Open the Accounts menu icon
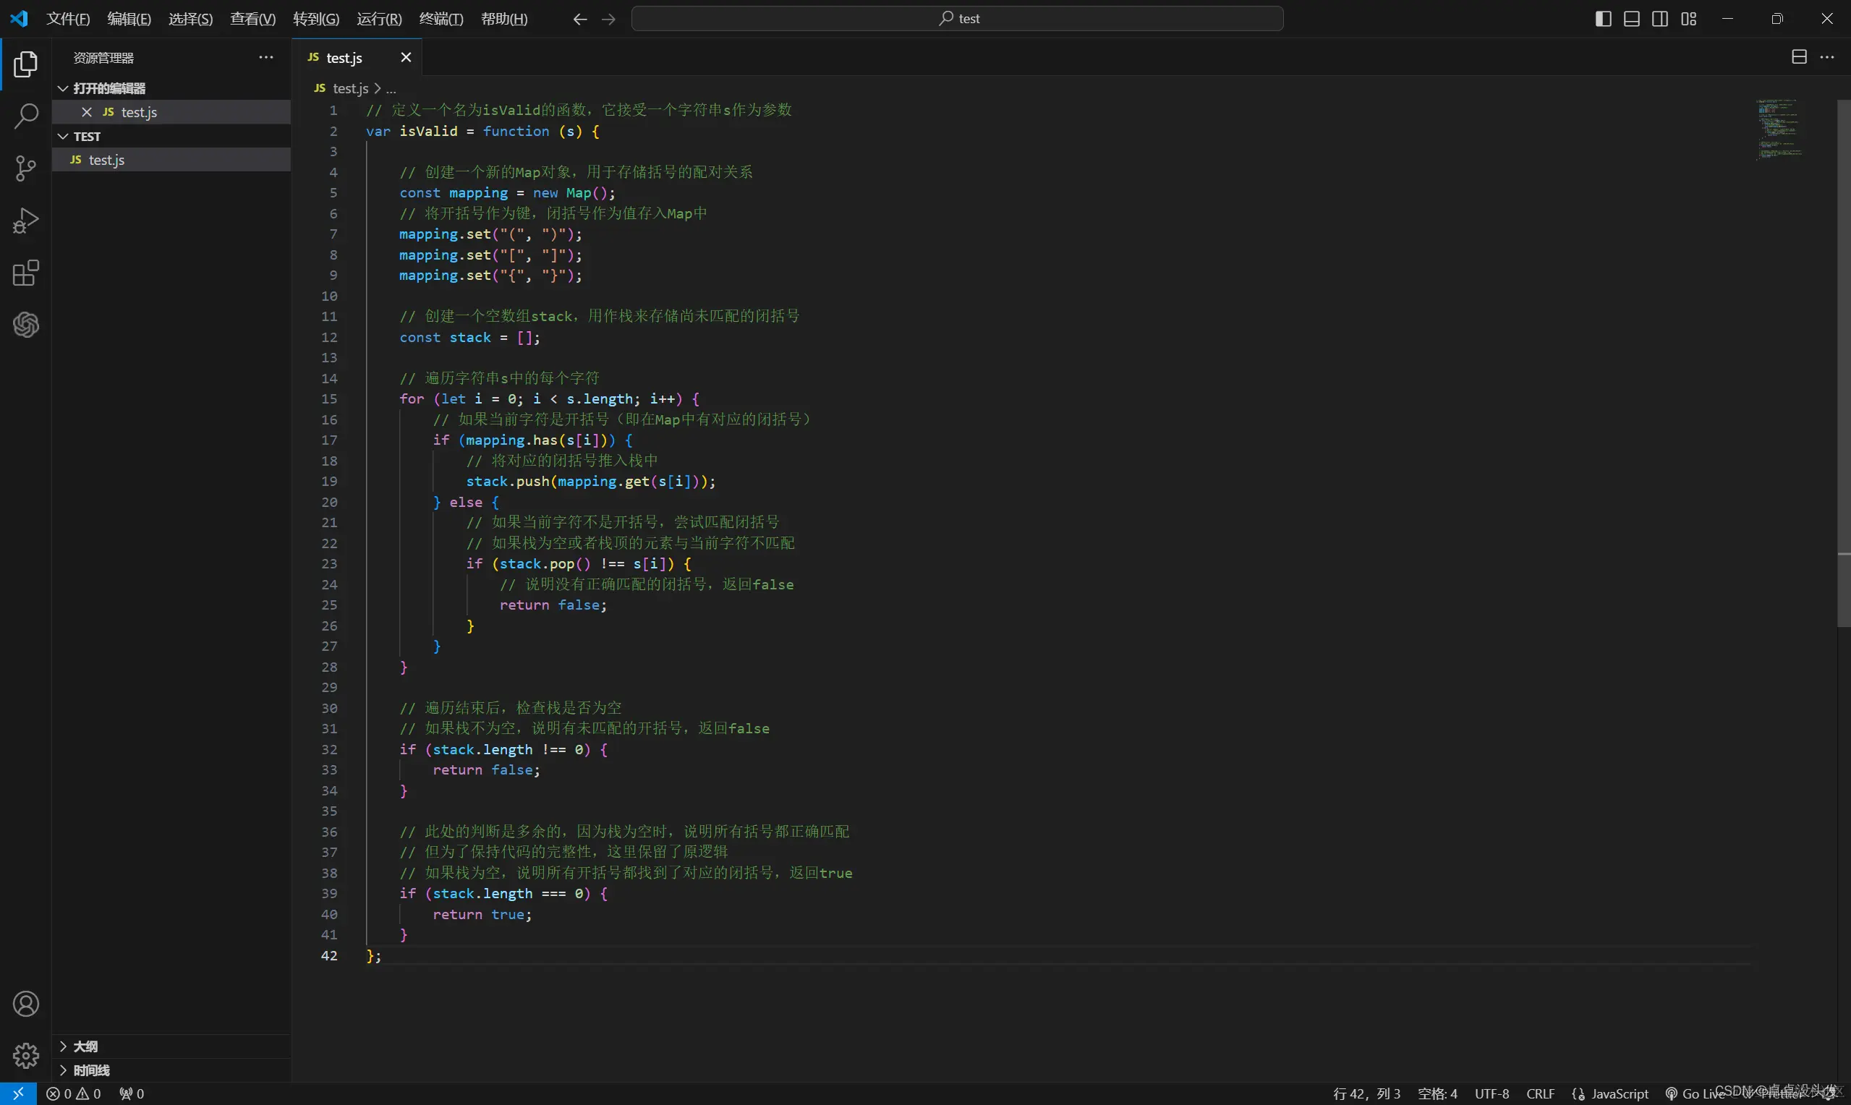The width and height of the screenshot is (1851, 1105). [x=26, y=1004]
